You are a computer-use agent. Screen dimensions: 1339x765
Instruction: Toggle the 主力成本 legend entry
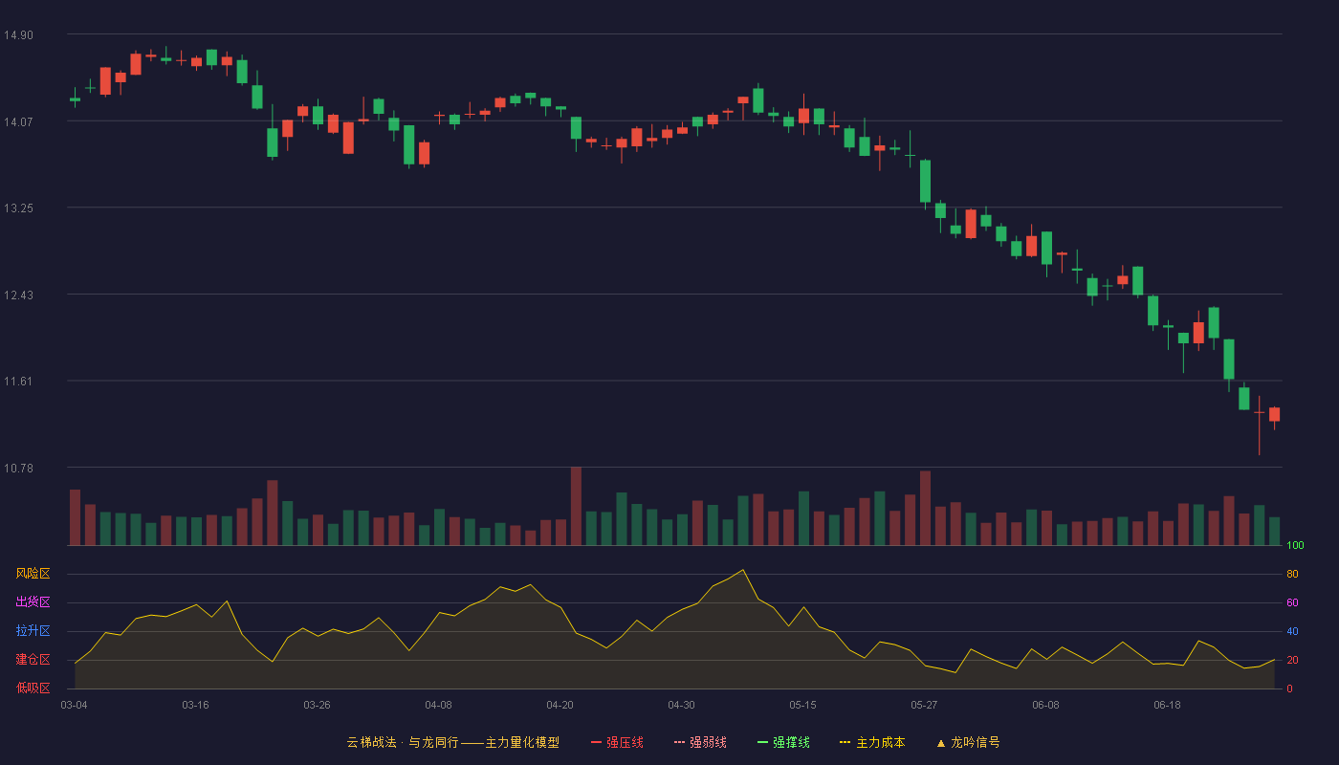tap(872, 742)
